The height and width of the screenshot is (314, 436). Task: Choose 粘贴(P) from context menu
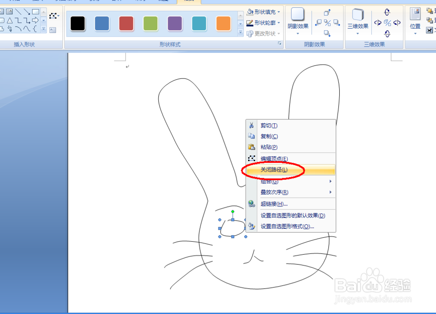click(290, 147)
